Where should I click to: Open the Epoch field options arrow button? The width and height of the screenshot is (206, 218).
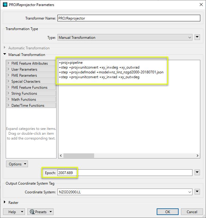[197, 172]
